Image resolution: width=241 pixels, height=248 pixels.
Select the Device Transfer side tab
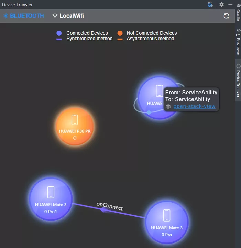tap(238, 81)
